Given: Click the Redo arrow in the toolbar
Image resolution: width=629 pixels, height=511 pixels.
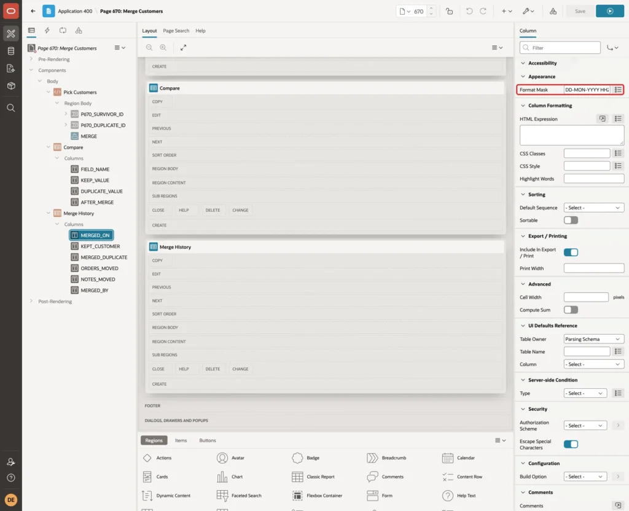Looking at the screenshot, I should coord(483,11).
